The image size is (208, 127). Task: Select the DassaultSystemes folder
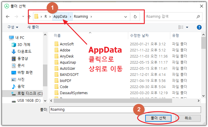click(x=71, y=93)
